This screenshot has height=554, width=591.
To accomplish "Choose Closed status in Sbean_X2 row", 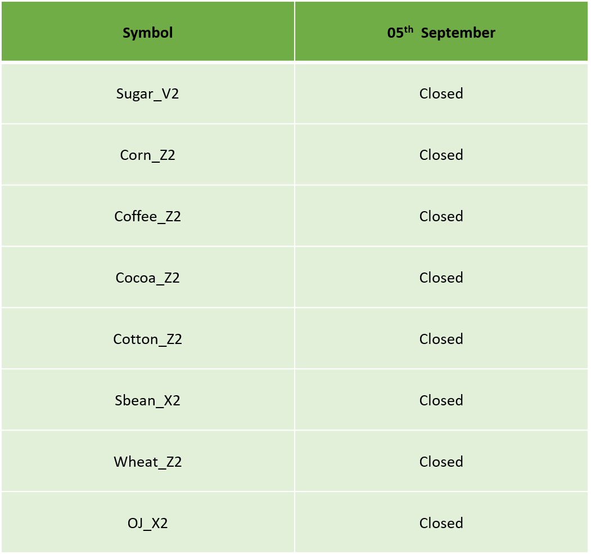I will tap(441, 400).
